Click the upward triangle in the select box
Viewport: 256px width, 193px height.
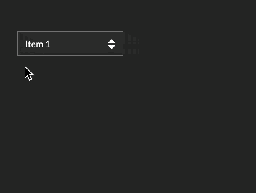(x=111, y=41)
